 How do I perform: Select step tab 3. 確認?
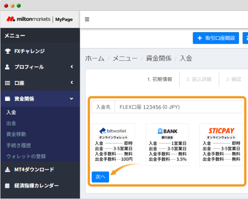click(234, 79)
